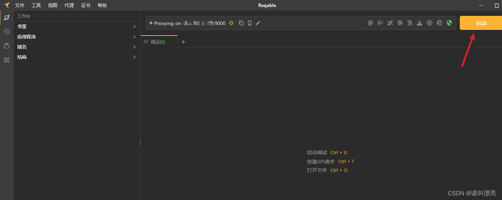Toggle the rewrite rule icon
Image resolution: width=502 pixels, height=200 pixels.
[x=390, y=23]
